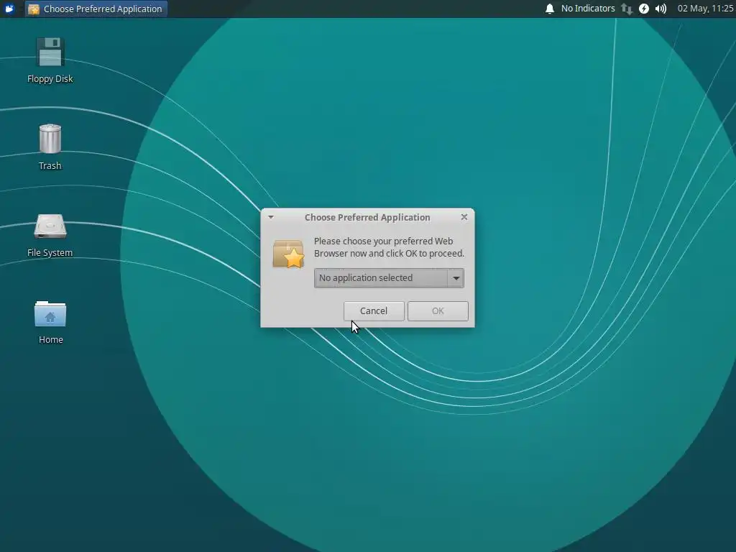This screenshot has height=552, width=736.
Task: Click the volume speaker icon
Action: [x=661, y=9]
